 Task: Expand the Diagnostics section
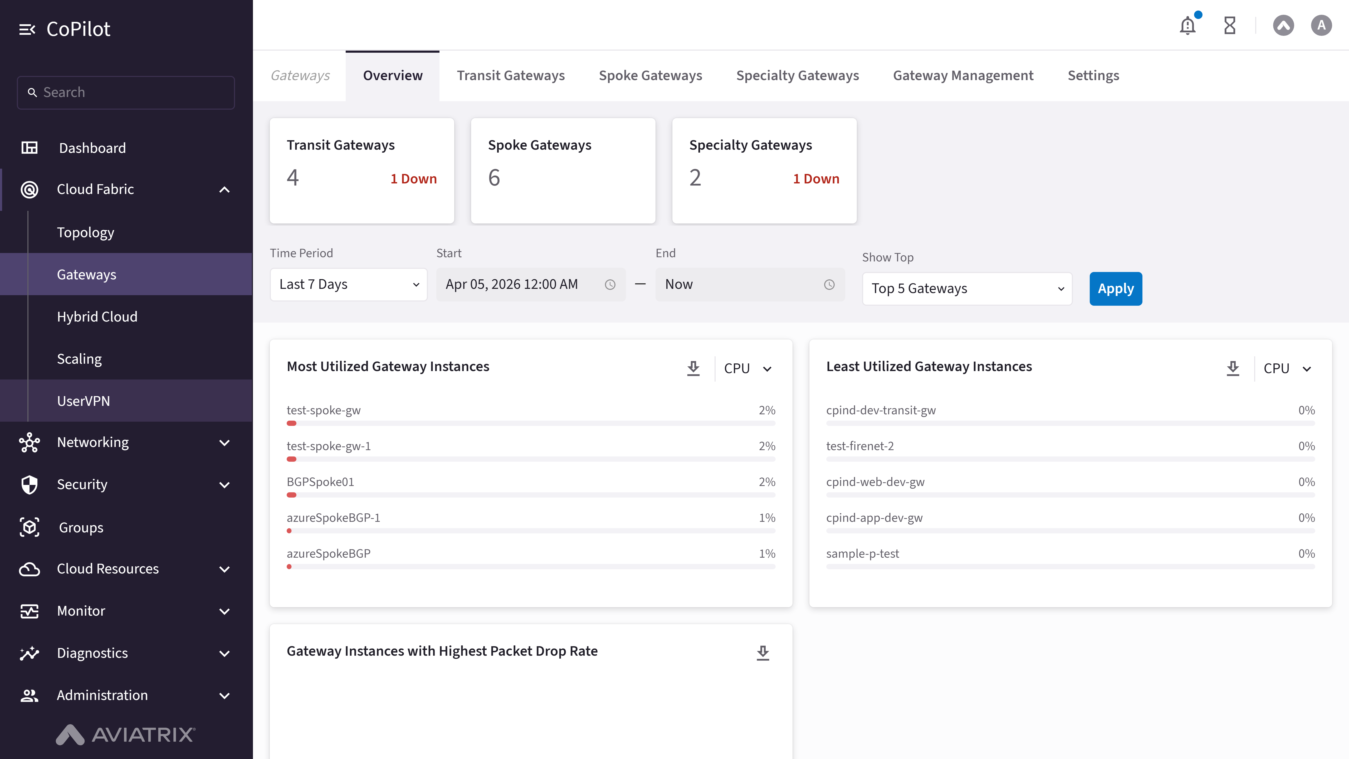point(225,654)
